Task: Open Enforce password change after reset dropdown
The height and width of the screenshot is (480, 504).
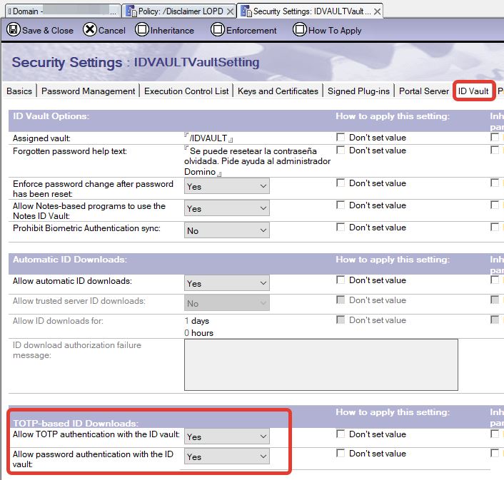Action: pos(226,186)
